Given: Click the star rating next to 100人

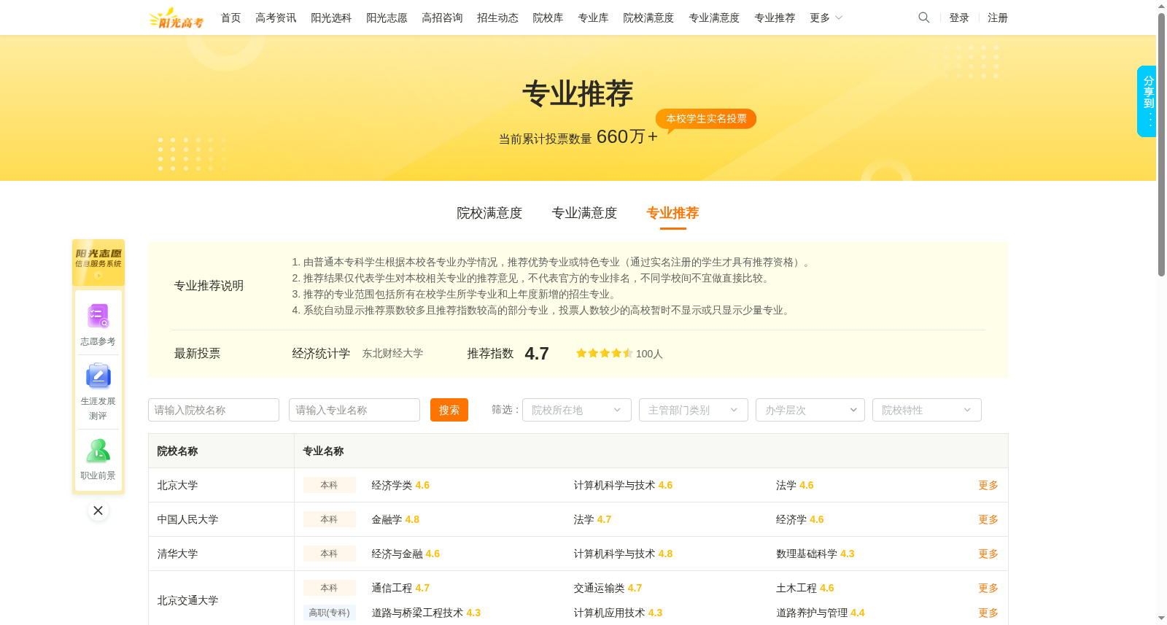Looking at the screenshot, I should [x=604, y=353].
